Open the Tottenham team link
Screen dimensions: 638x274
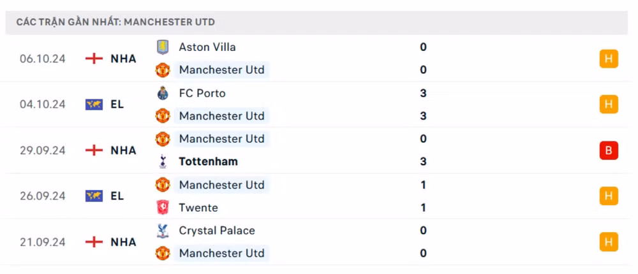pos(209,162)
